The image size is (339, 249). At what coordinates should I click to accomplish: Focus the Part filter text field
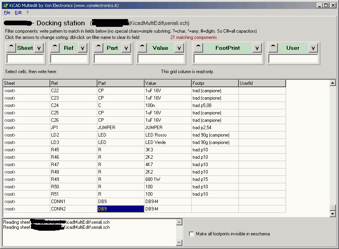[113, 59]
